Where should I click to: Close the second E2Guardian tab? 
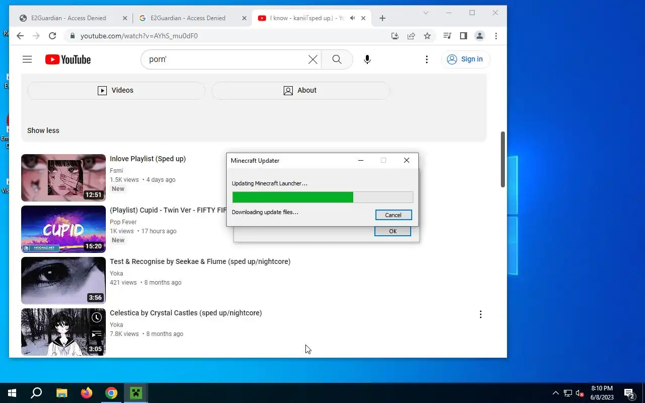pyautogui.click(x=244, y=18)
